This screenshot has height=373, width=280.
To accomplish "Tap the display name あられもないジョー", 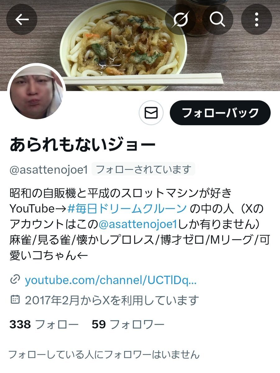I will 82,145.
